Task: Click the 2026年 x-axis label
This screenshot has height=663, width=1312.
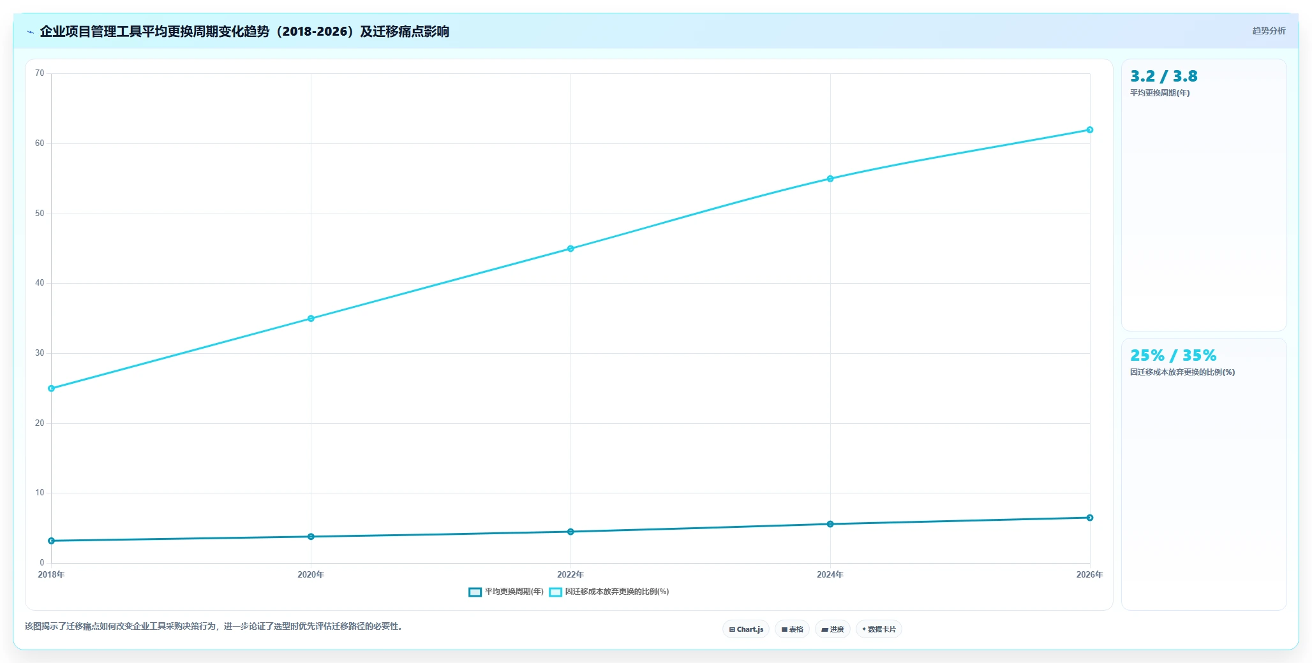Action: click(1089, 574)
